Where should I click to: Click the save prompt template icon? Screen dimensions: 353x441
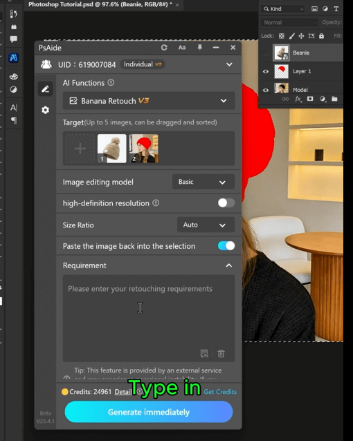(204, 353)
